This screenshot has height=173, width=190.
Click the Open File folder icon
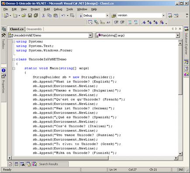point(24,15)
